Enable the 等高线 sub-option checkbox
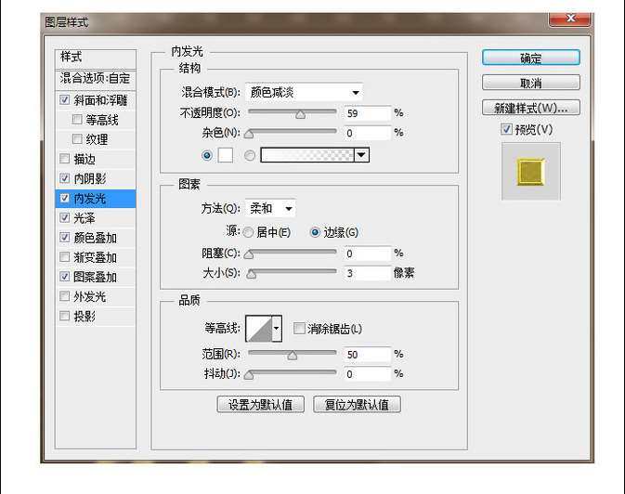Image resolution: width=625 pixels, height=494 pixels. [x=77, y=119]
